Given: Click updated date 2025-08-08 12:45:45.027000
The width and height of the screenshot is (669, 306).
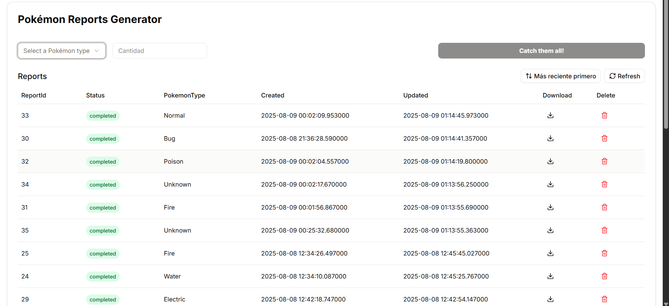Looking at the screenshot, I should tap(446, 253).
